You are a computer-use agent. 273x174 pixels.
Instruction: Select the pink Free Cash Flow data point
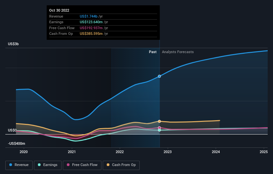tap(159, 128)
